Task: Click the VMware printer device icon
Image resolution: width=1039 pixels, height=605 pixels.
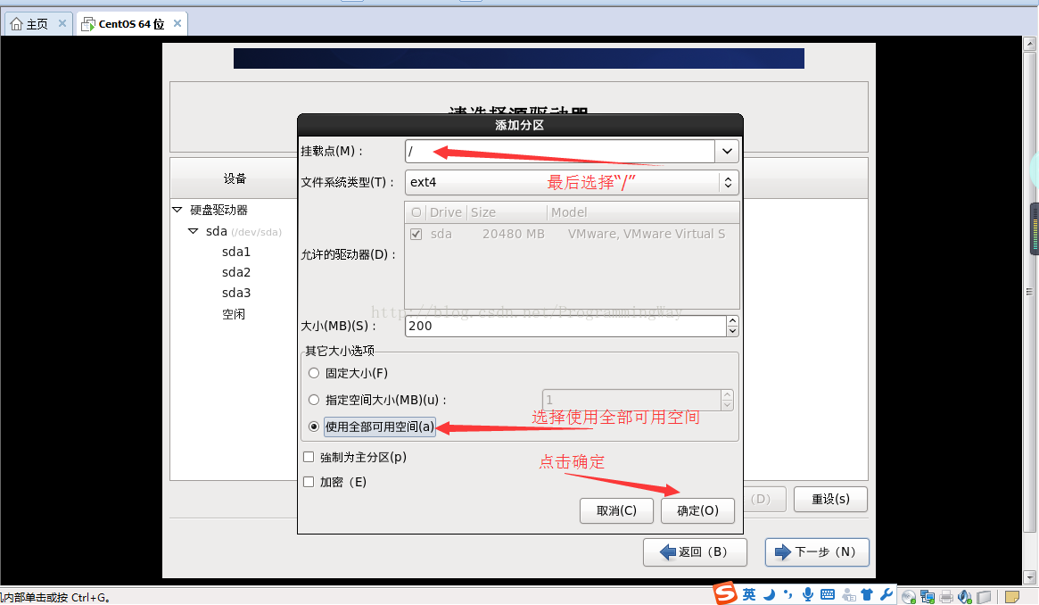Action: coord(946,596)
